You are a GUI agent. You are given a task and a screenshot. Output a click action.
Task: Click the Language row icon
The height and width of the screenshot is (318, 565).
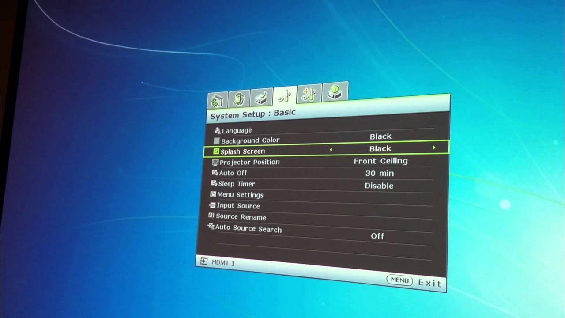coord(217,130)
